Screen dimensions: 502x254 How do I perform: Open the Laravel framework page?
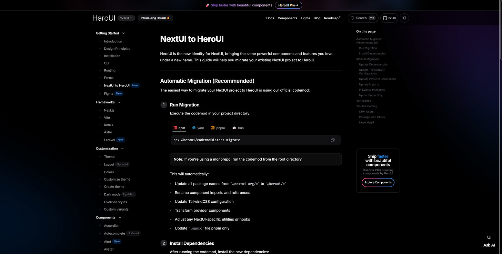pyautogui.click(x=109, y=140)
